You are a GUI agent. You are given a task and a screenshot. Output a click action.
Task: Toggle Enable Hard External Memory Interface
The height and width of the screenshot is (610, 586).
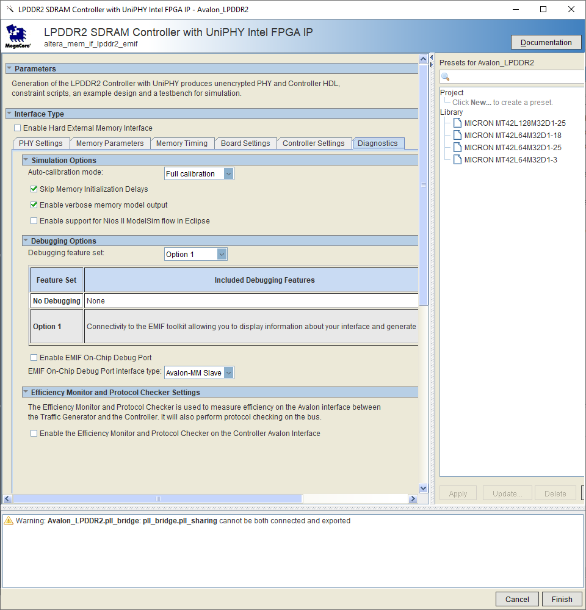pyautogui.click(x=18, y=128)
